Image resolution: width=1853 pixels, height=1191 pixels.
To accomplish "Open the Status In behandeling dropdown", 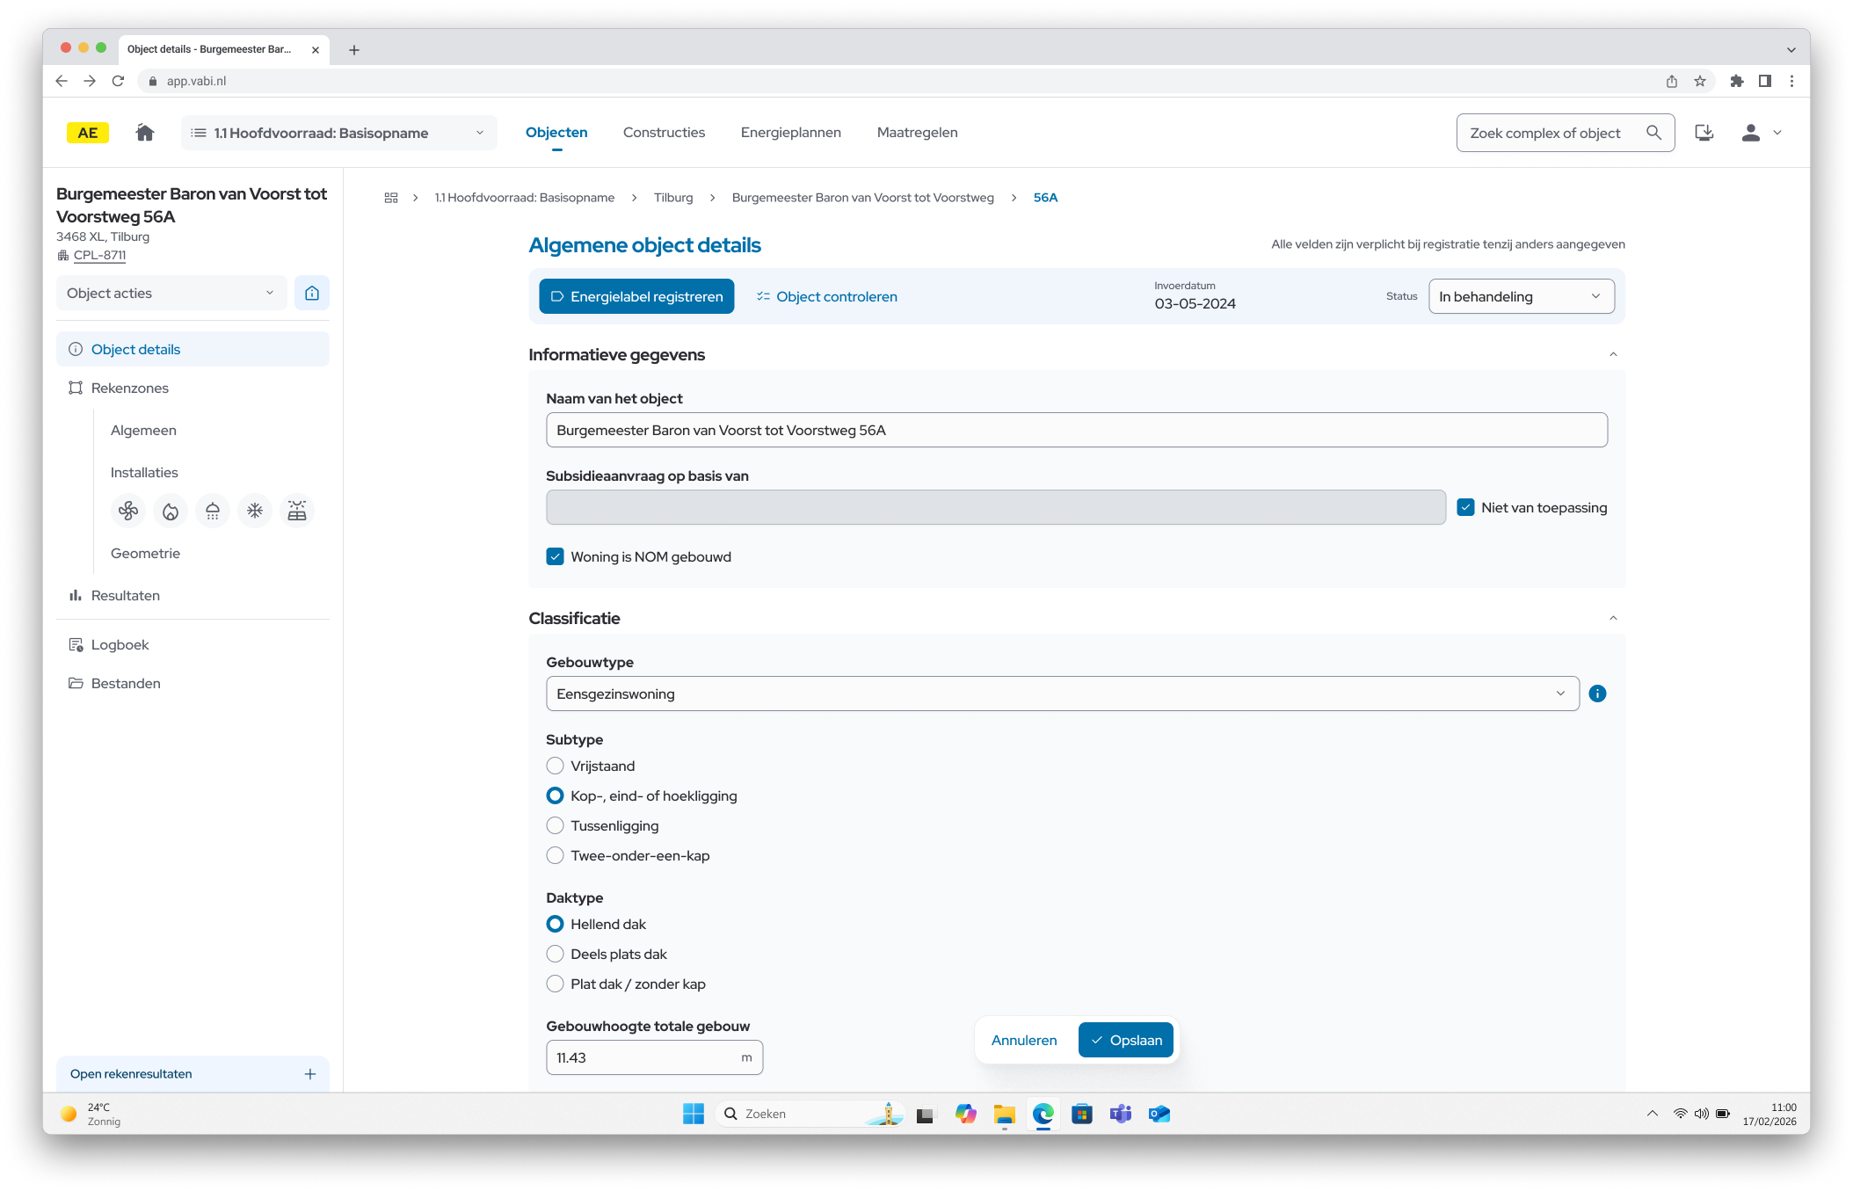I will [1521, 296].
